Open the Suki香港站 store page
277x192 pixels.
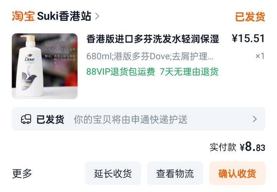[x=64, y=16]
